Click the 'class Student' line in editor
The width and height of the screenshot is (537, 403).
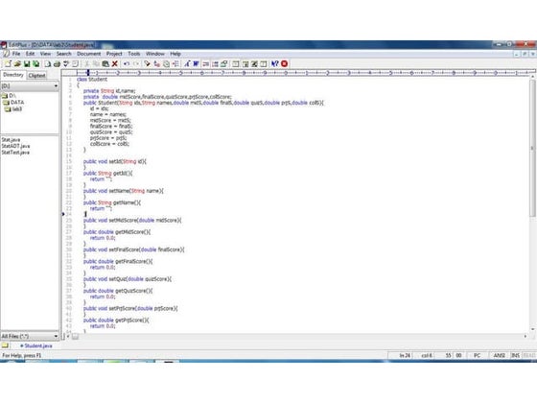tap(92, 79)
